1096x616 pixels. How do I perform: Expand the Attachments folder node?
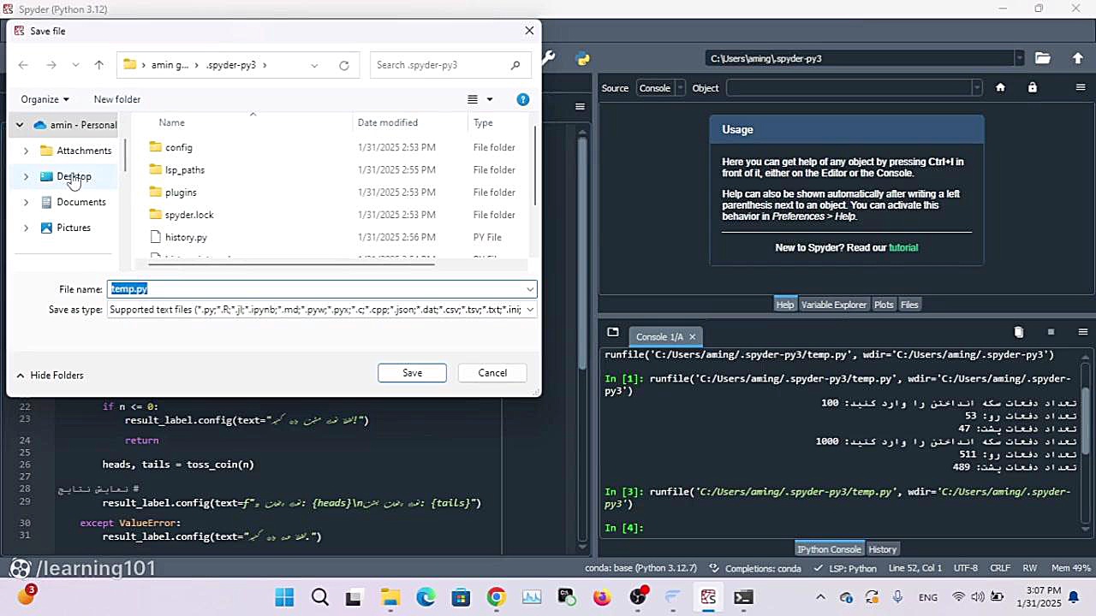click(x=26, y=151)
